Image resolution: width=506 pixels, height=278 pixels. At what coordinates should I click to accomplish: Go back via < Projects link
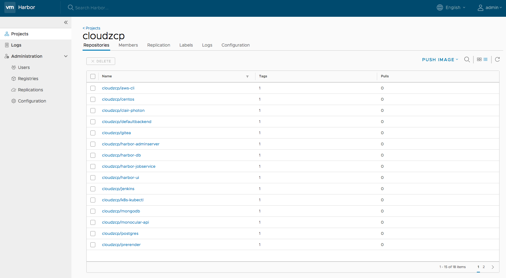(91, 28)
